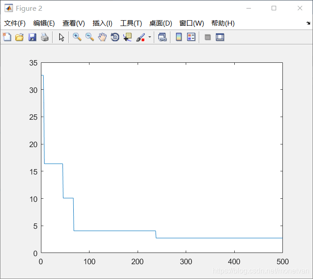
Task: Save the figure with the floppy disk icon
Action: (x=32, y=37)
